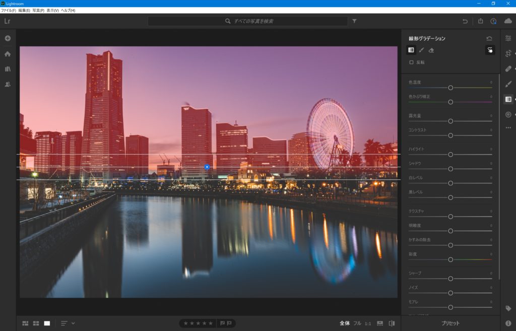The image size is (516, 331).
Task: Set a five-star rating
Action: [x=211, y=323]
